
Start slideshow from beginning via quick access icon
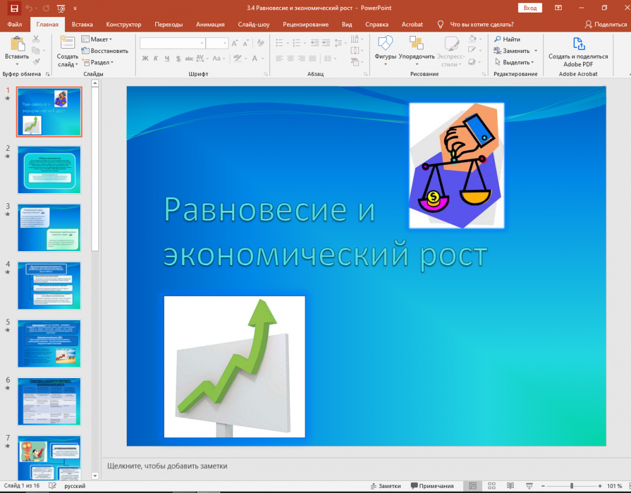point(61,8)
